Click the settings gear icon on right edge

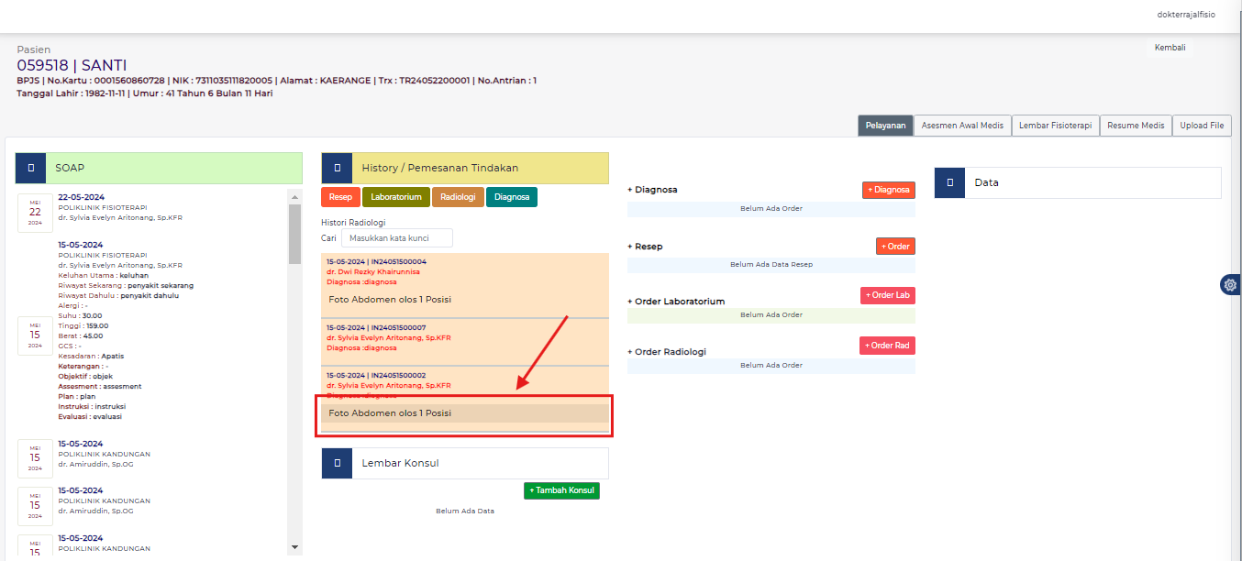pyautogui.click(x=1230, y=285)
